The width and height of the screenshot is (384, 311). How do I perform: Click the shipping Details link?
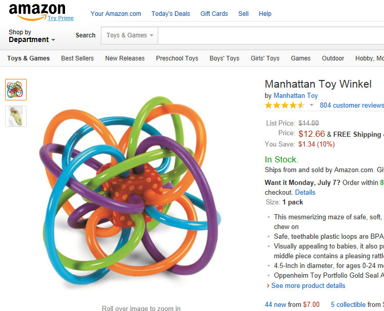305,193
